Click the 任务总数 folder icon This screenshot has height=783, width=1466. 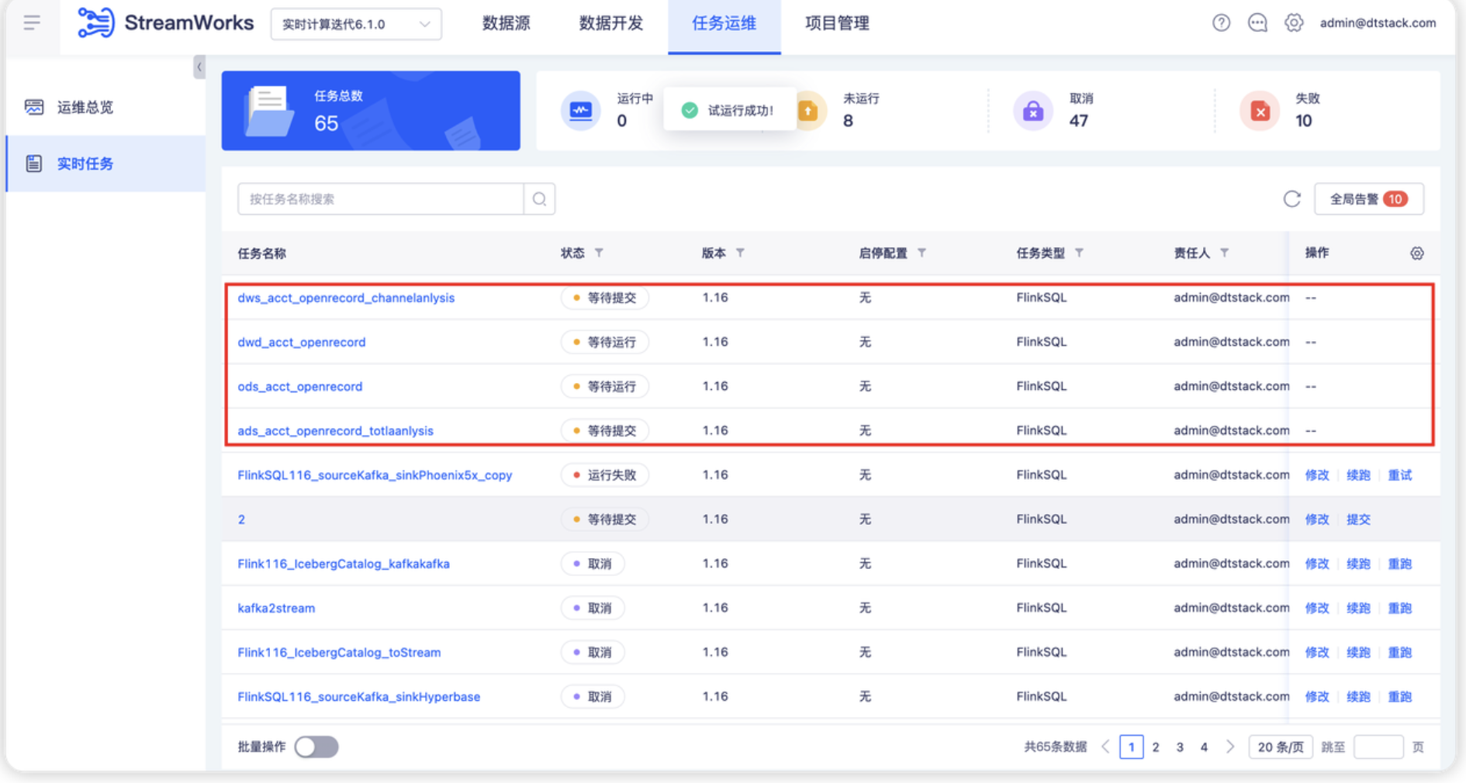(269, 111)
